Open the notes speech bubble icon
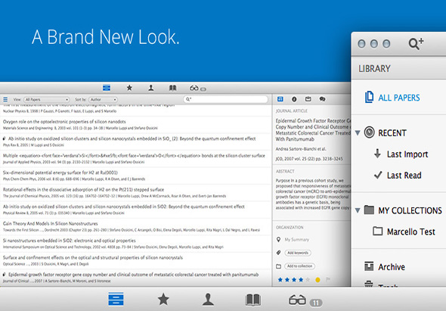This screenshot has height=311, width=446. pos(322,99)
